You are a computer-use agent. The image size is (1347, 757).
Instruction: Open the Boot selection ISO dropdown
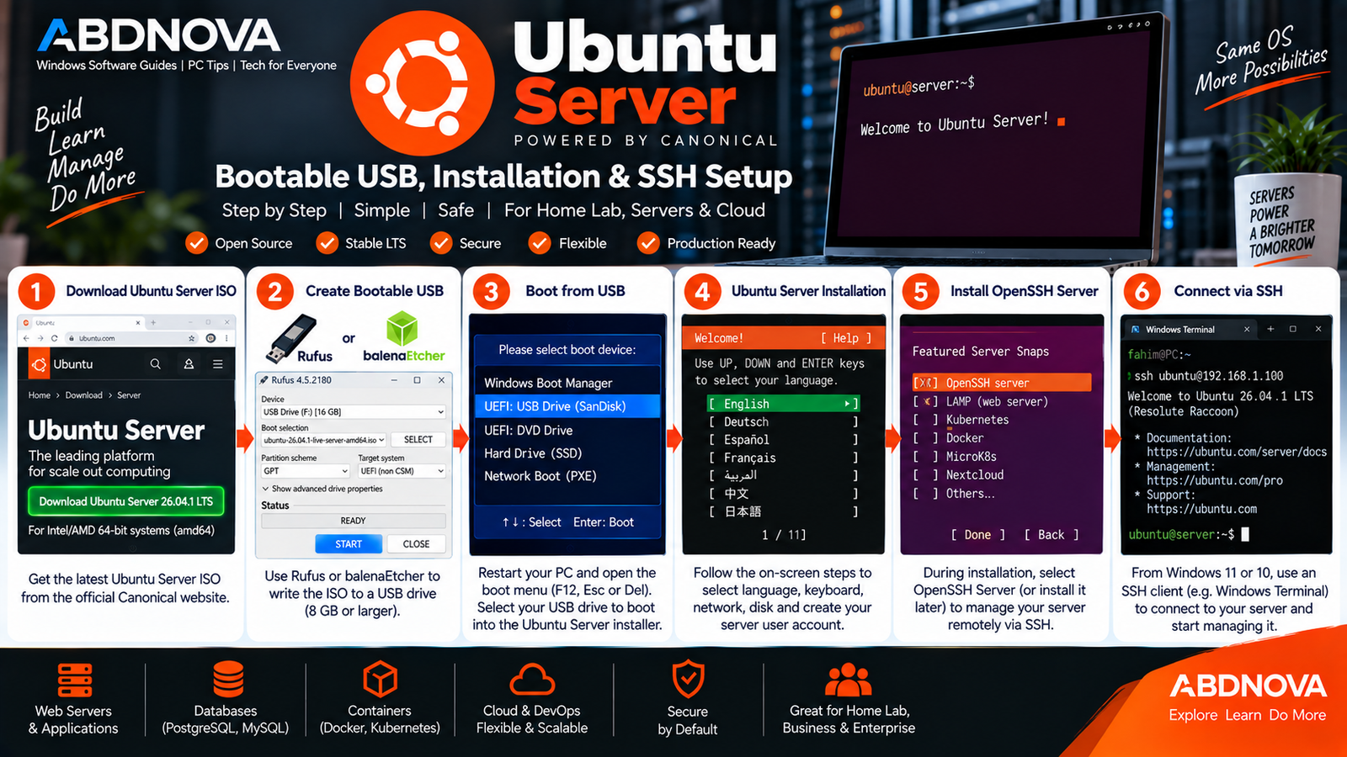pyautogui.click(x=324, y=440)
